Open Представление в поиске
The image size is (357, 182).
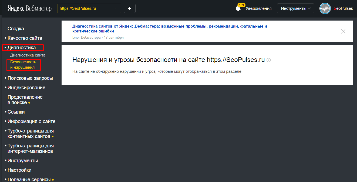point(25,100)
